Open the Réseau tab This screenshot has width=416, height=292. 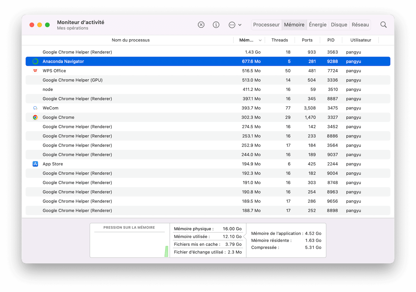360,25
